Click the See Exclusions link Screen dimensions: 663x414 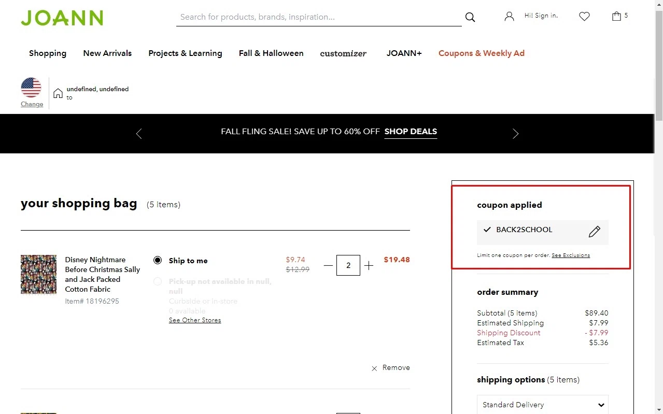click(571, 255)
